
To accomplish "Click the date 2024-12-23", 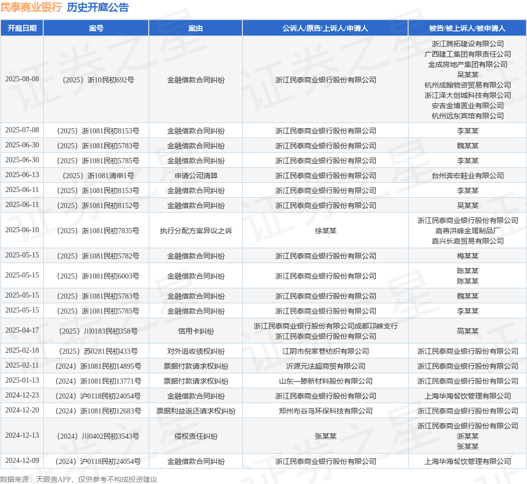I will [22, 395].
